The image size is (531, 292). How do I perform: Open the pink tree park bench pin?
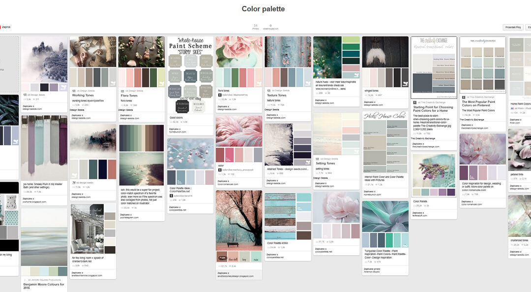(238, 222)
